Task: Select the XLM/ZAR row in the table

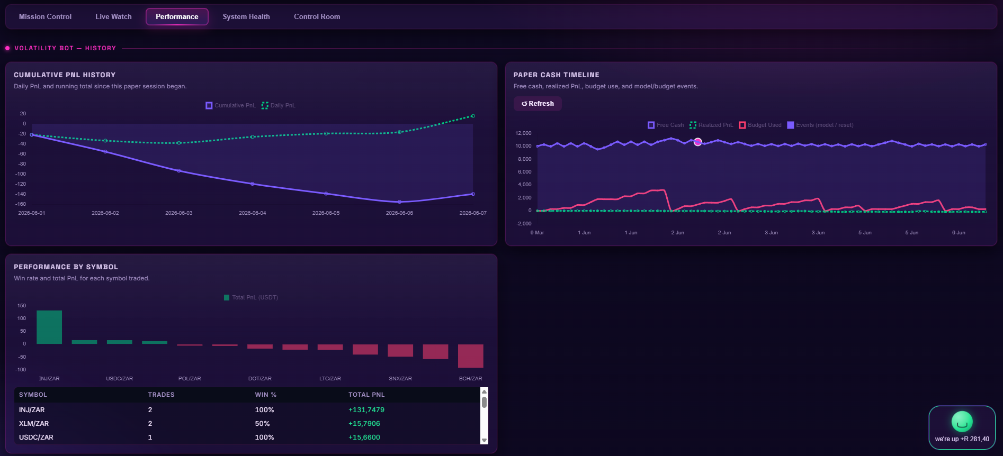Action: point(247,424)
